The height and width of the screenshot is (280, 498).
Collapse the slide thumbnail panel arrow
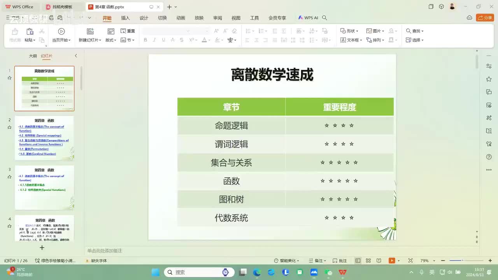point(76,56)
